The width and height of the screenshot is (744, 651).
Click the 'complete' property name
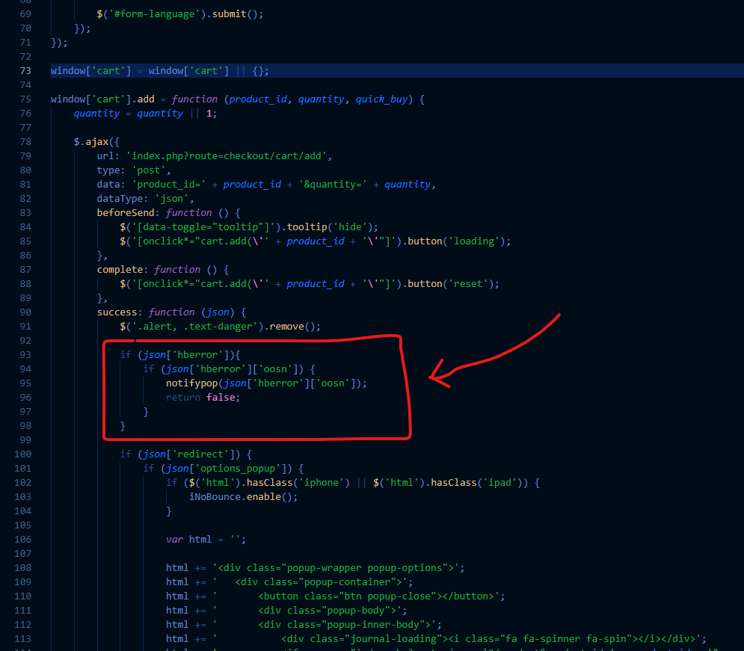(x=120, y=270)
